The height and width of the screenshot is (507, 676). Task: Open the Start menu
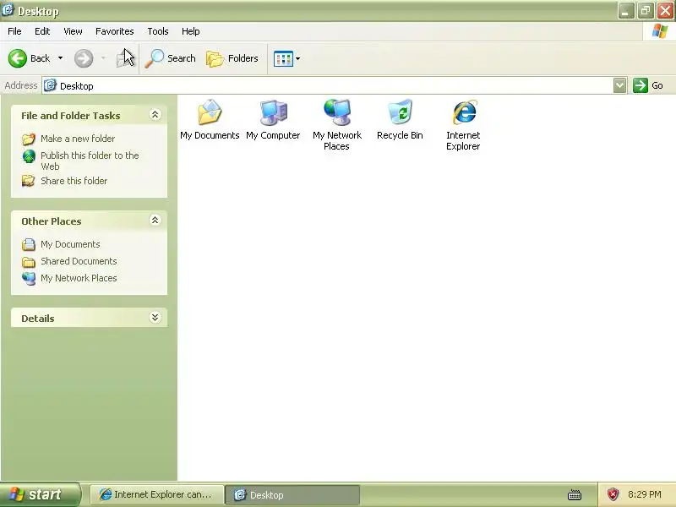click(x=40, y=494)
